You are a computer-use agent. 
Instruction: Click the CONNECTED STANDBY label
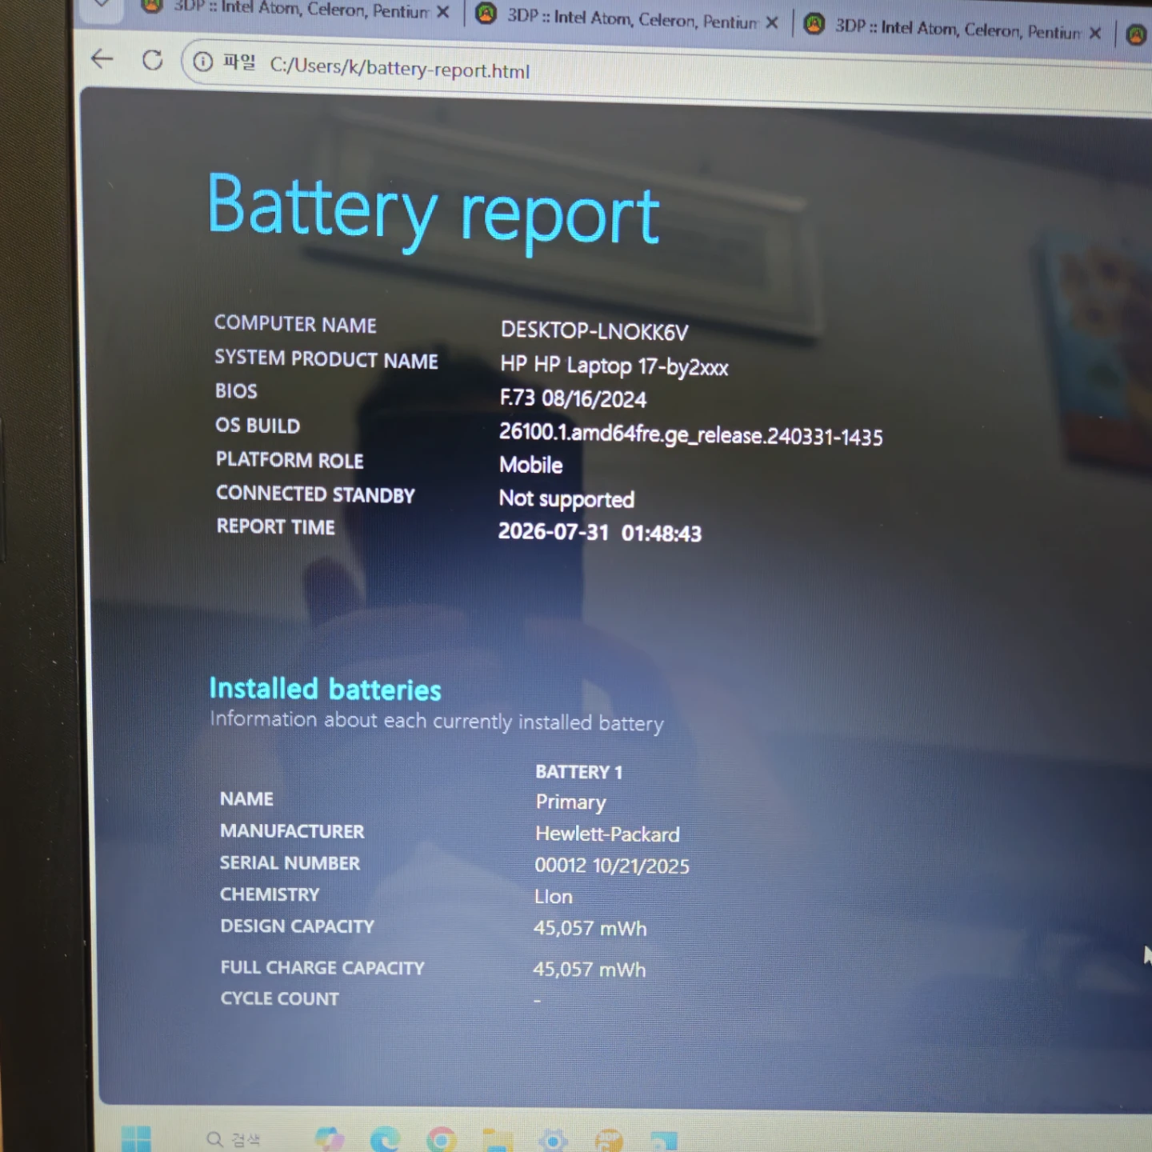click(316, 494)
